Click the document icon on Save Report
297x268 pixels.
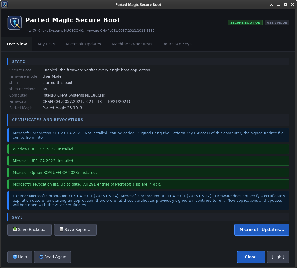(x=61, y=229)
